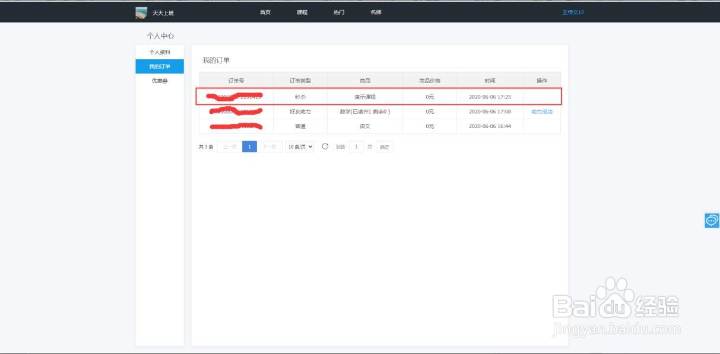Click the 演示课程 product cell
720x354 pixels.
[364, 96]
